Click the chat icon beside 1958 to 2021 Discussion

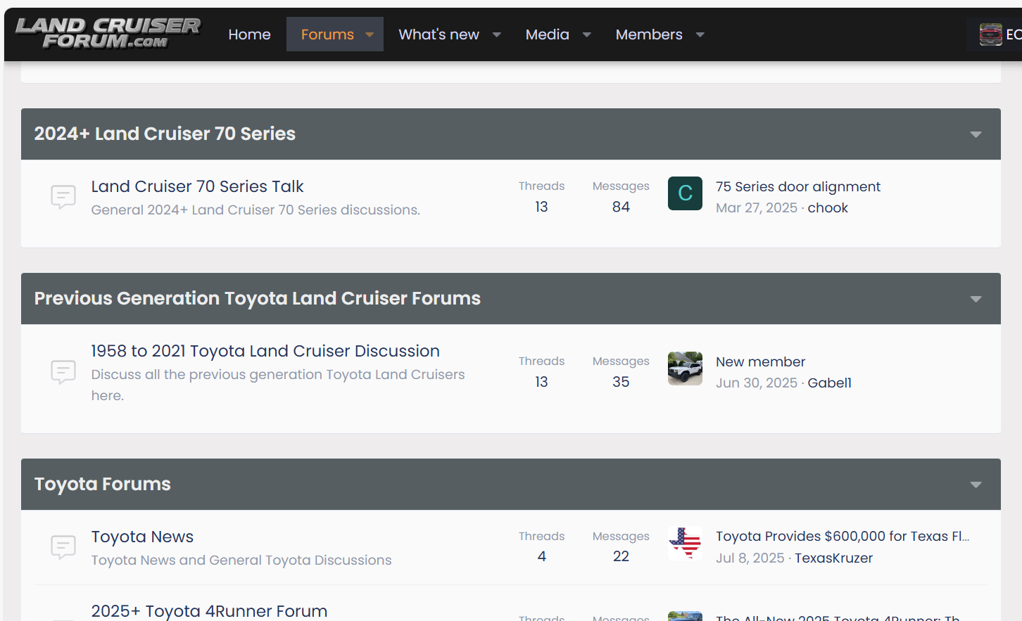[63, 372]
